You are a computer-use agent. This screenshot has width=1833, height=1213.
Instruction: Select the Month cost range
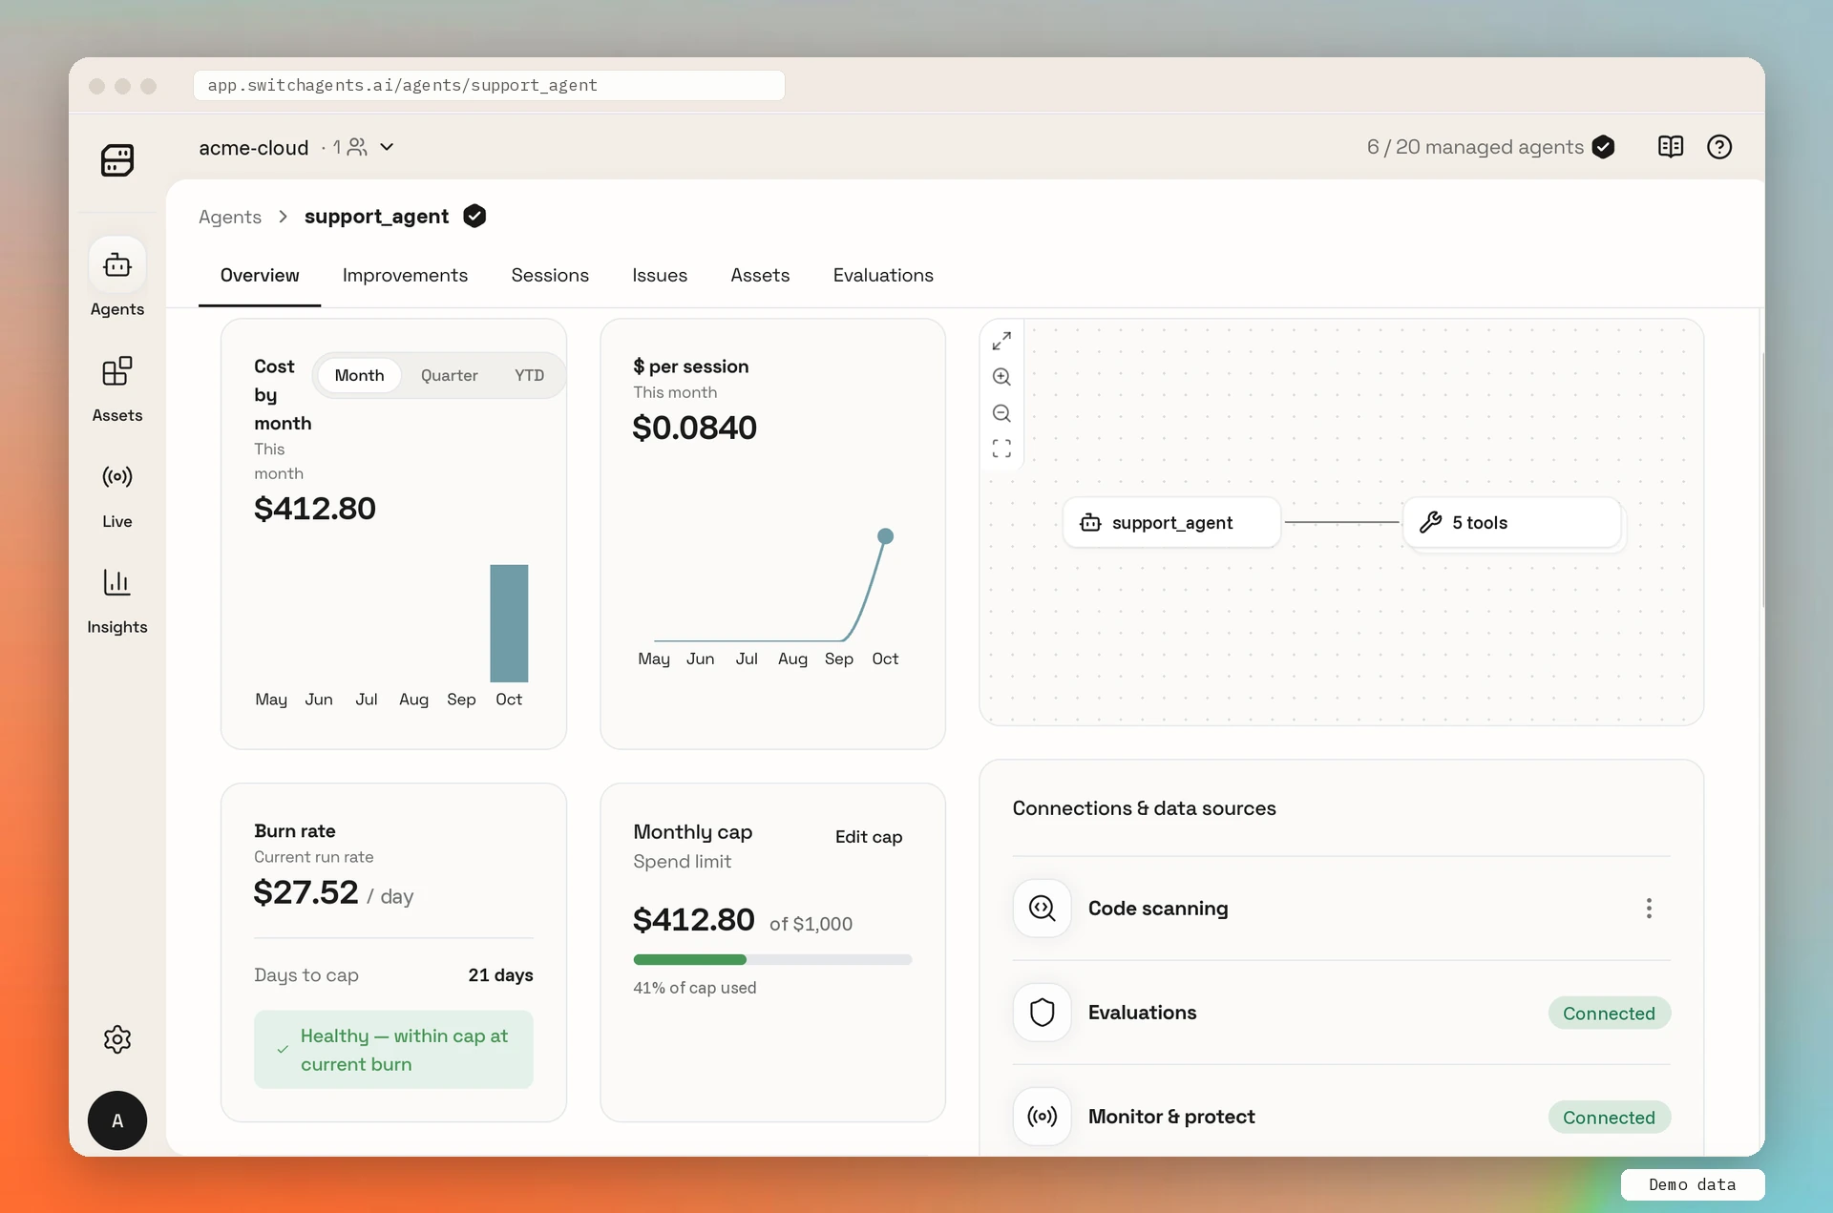point(359,376)
